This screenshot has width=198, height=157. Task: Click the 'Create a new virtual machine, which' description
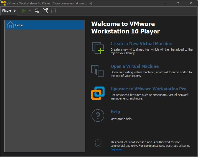[x=151, y=51]
